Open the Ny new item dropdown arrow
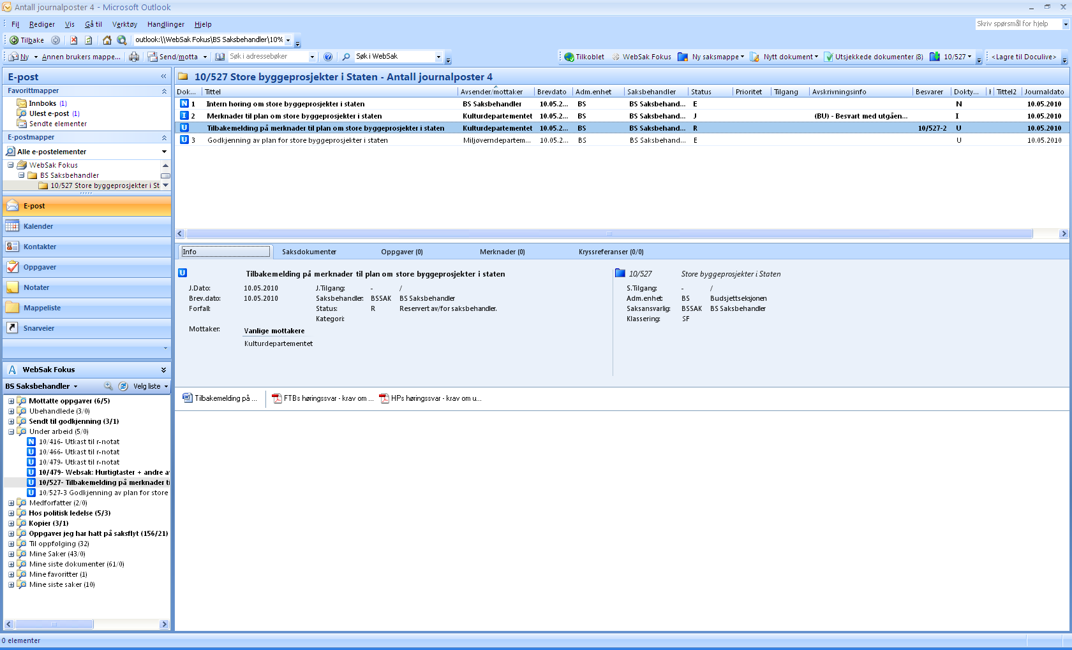The image size is (1072, 650). (36, 57)
